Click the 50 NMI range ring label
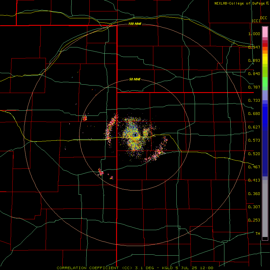 135,79
